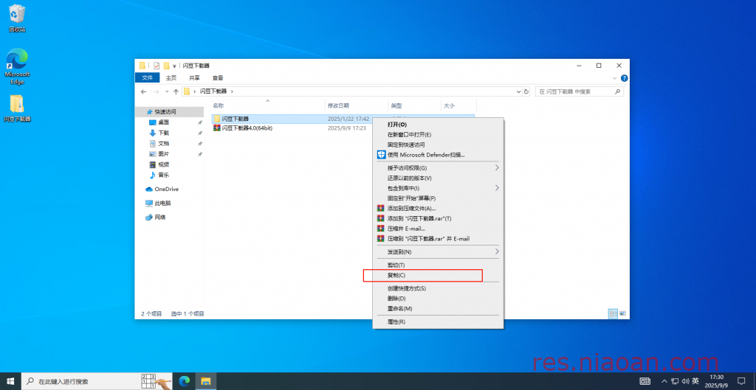The height and width of the screenshot is (390, 756).
Task: Choose 固定到快速访问 in context menu
Action: [x=438, y=144]
